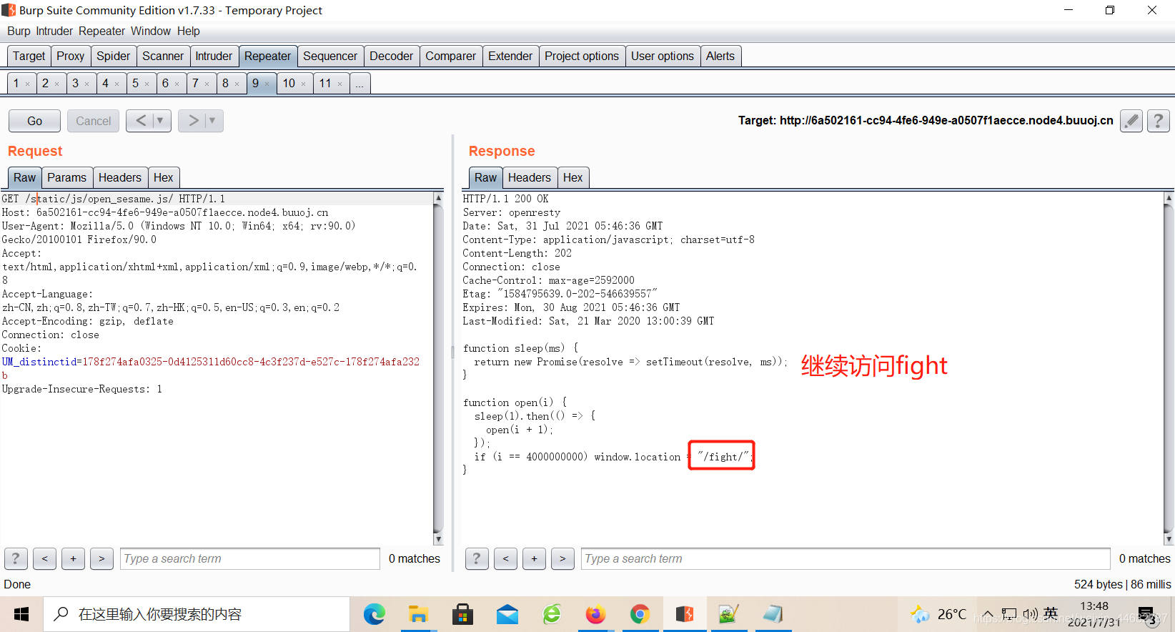Open the Window menu
1175x632 pixels.
[x=151, y=31]
